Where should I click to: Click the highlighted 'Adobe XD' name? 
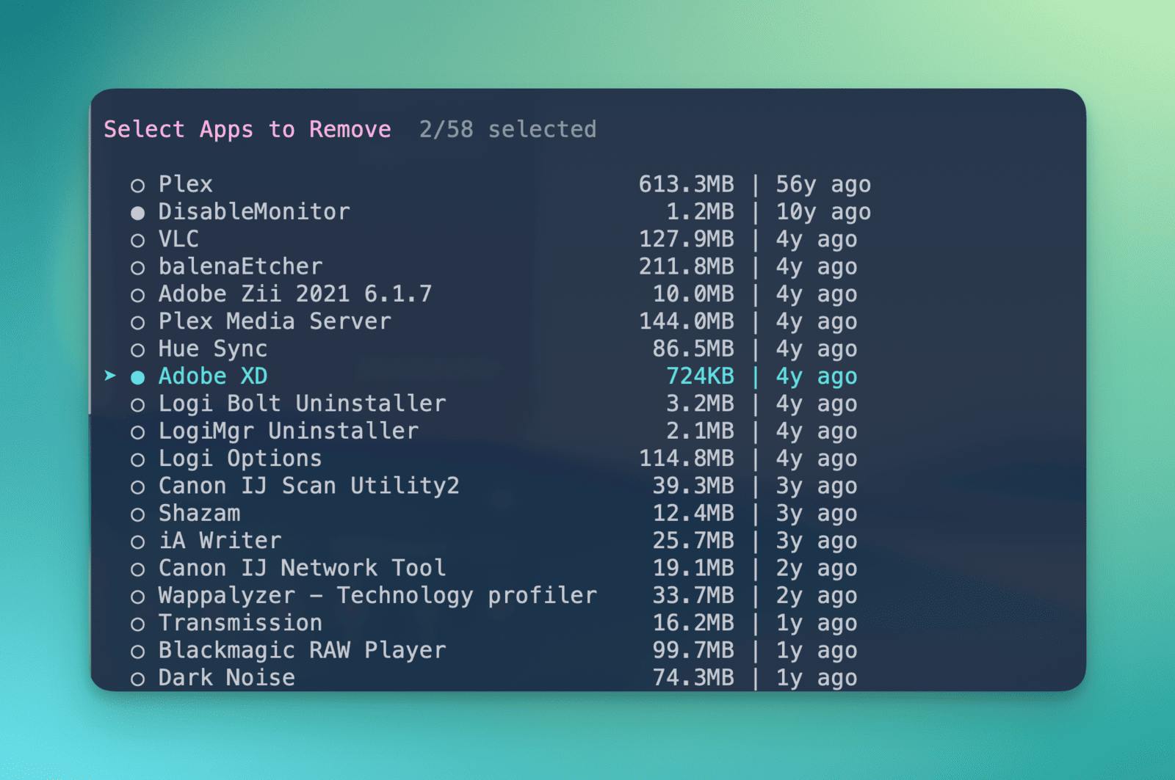213,376
